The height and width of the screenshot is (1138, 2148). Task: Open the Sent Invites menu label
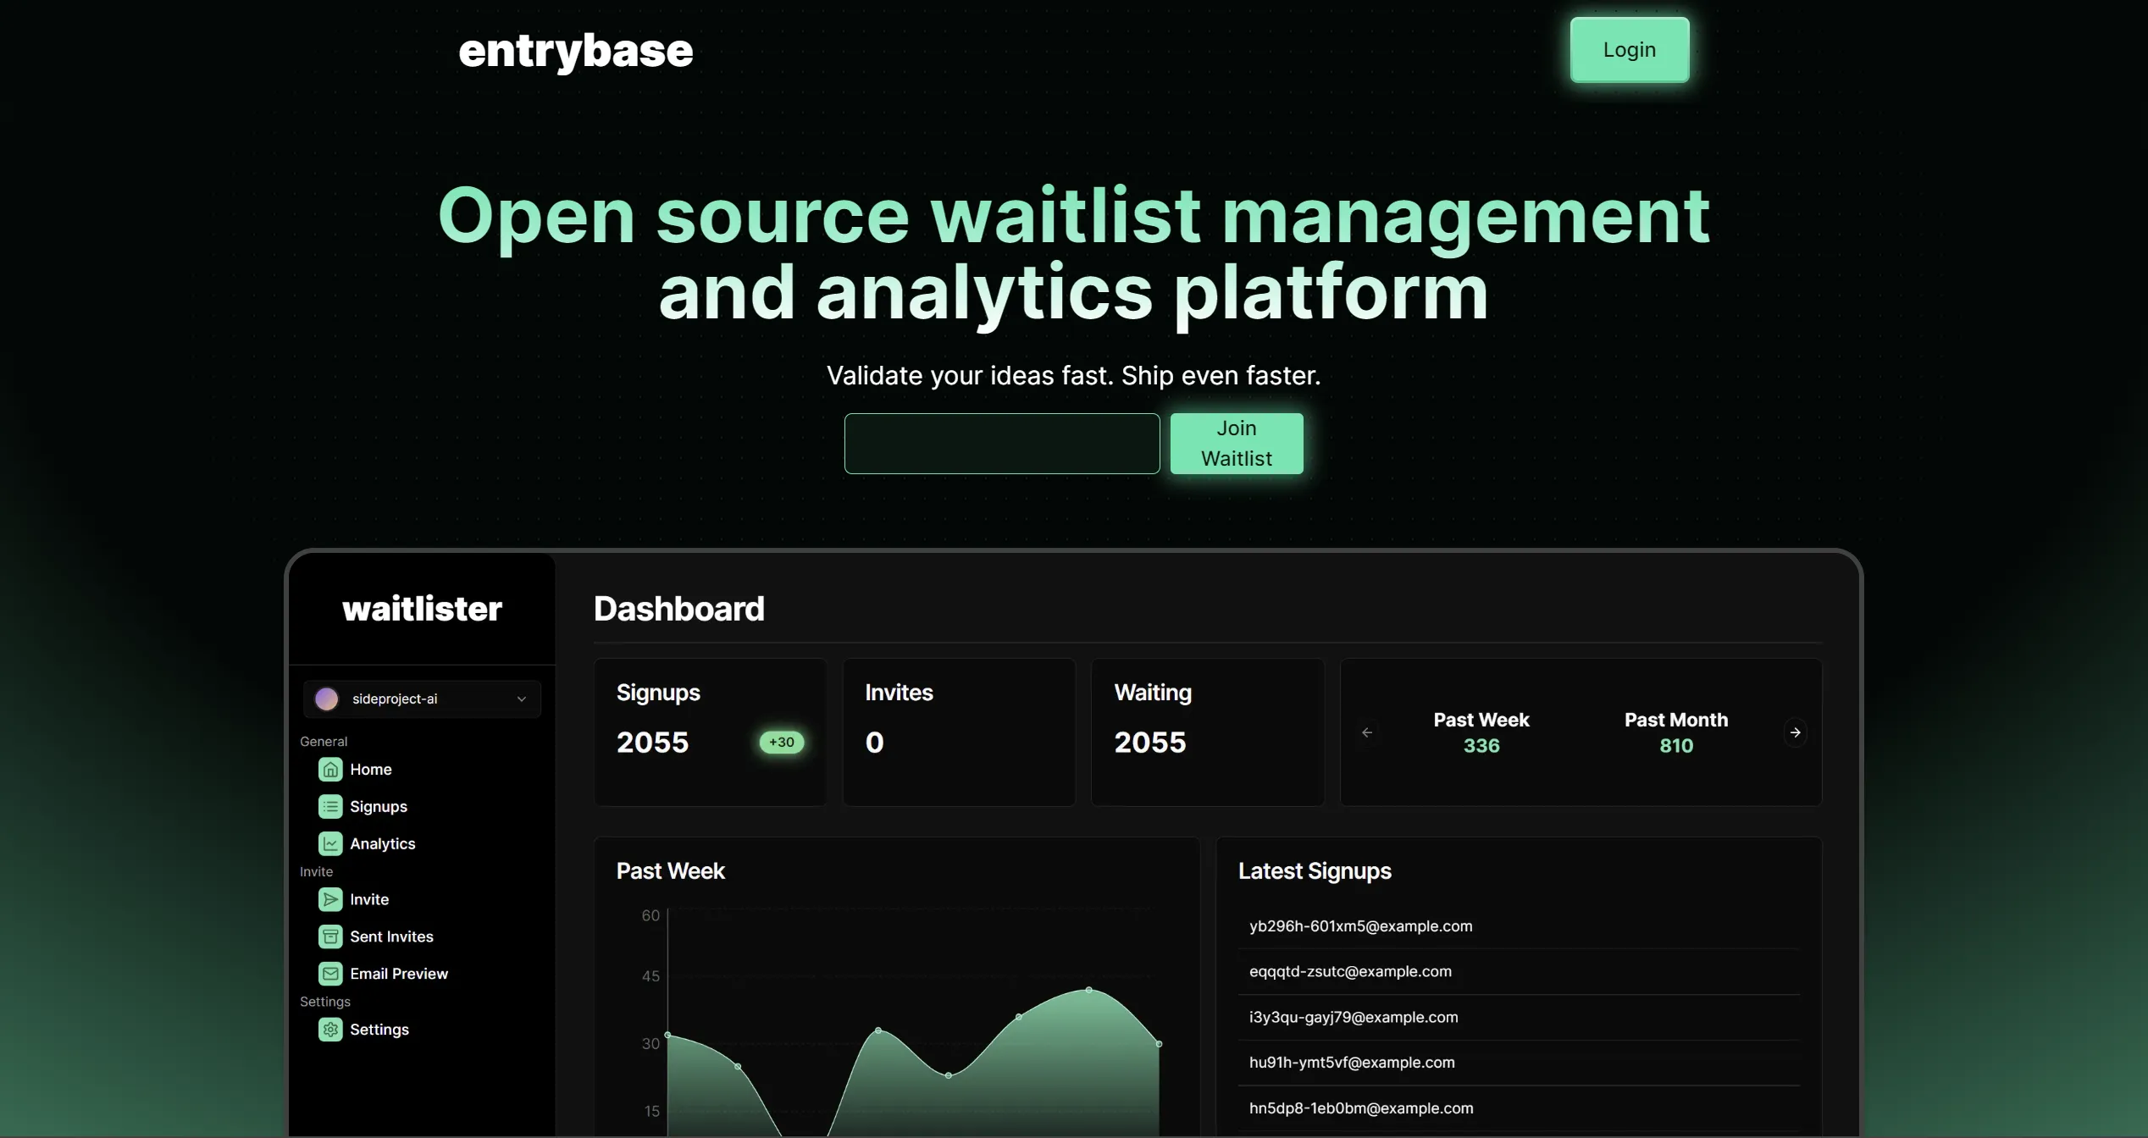[391, 937]
